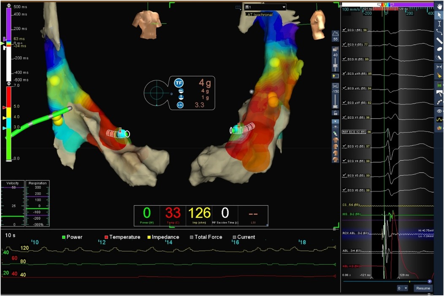Select the hand pan tool
This screenshot has width=444, height=296.
[x=439, y=5]
